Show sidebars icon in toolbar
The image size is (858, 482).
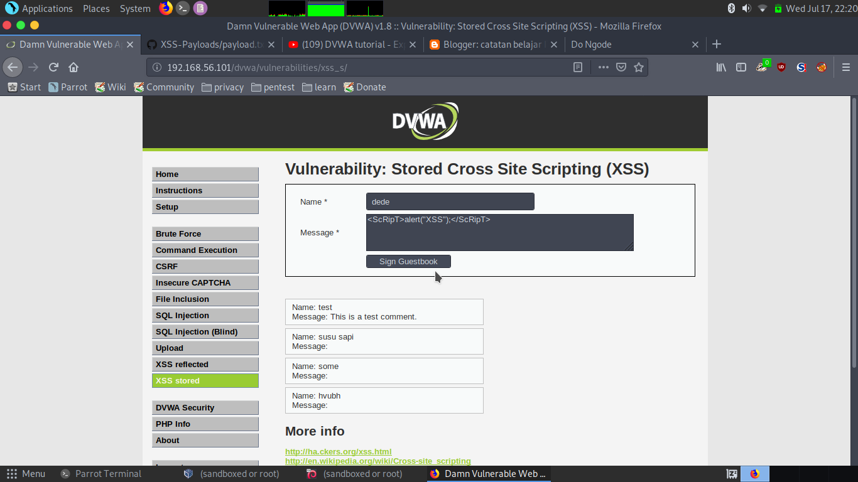[741, 67]
